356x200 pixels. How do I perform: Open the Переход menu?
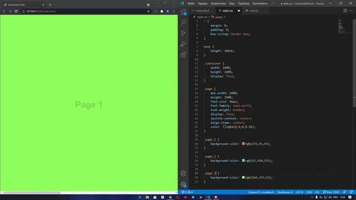pyautogui.click(x=244, y=3)
